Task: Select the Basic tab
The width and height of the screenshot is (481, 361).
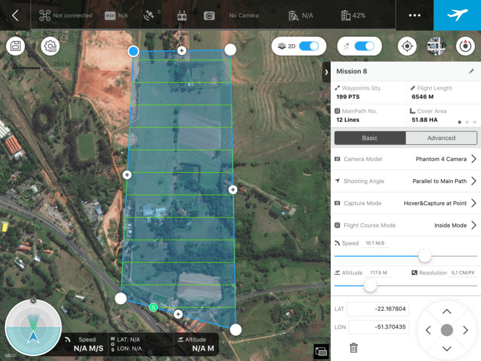Action: coord(370,138)
